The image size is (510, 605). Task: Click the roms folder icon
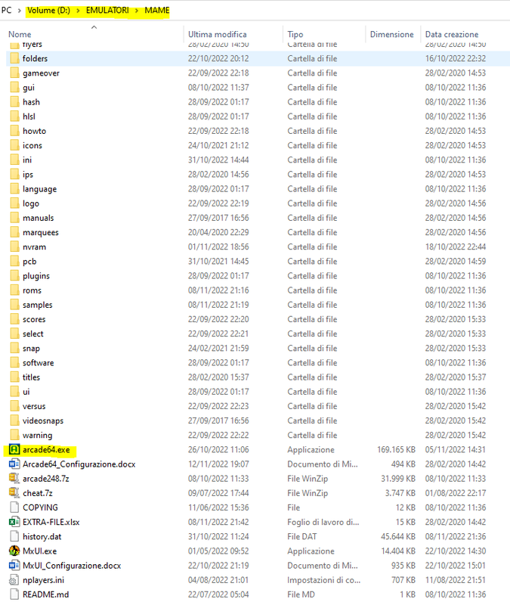click(14, 290)
